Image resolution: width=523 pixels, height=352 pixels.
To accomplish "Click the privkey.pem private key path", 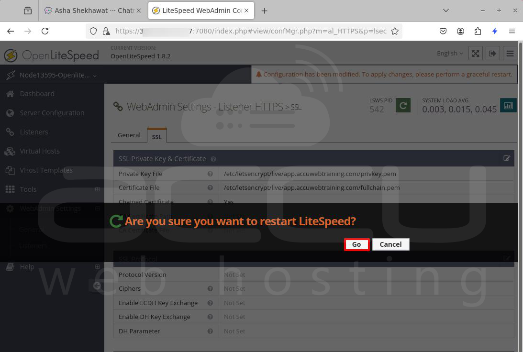I will 310,174.
